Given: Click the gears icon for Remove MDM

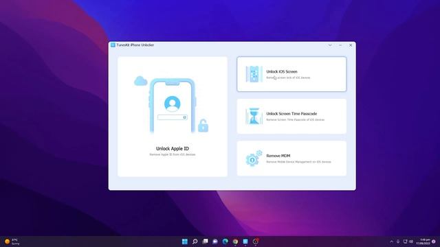Looking at the screenshot, I should 254,158.
